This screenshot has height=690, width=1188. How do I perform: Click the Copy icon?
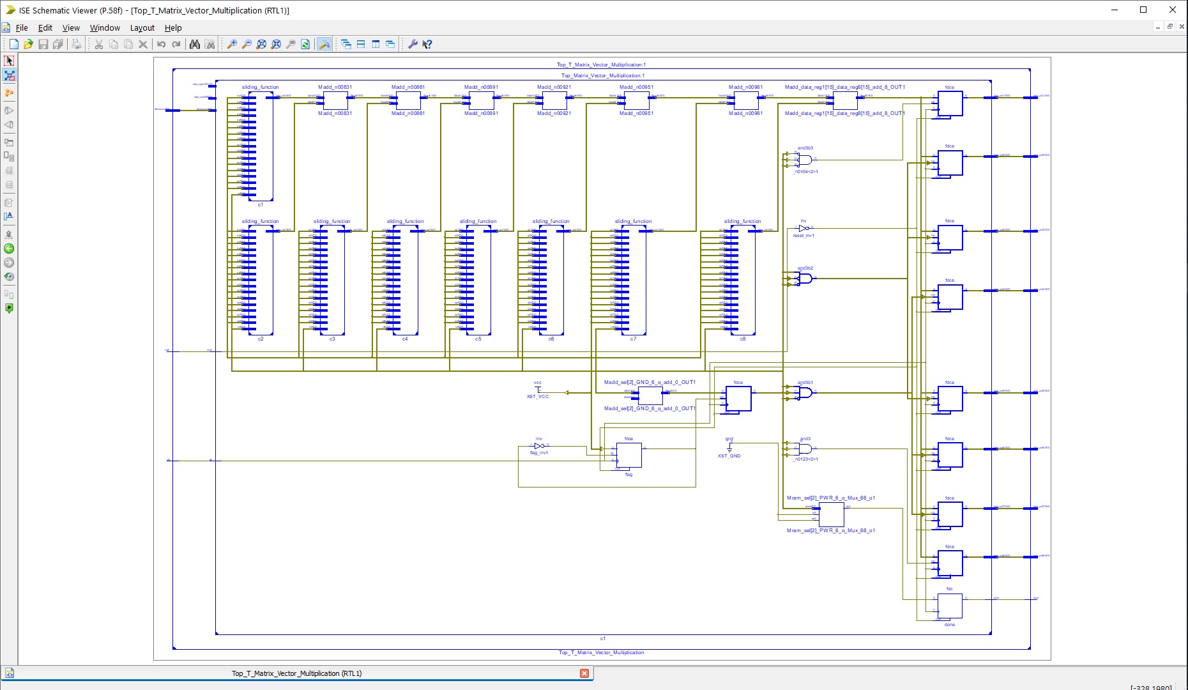point(113,44)
